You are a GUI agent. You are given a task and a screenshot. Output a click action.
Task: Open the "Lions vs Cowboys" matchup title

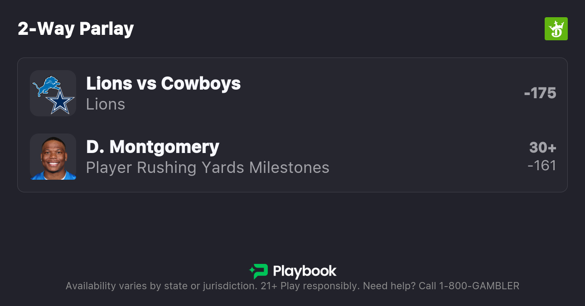[x=163, y=83]
